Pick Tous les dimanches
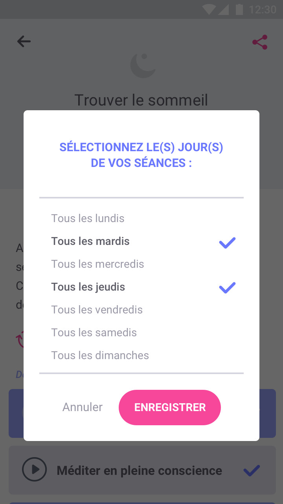 100,356
